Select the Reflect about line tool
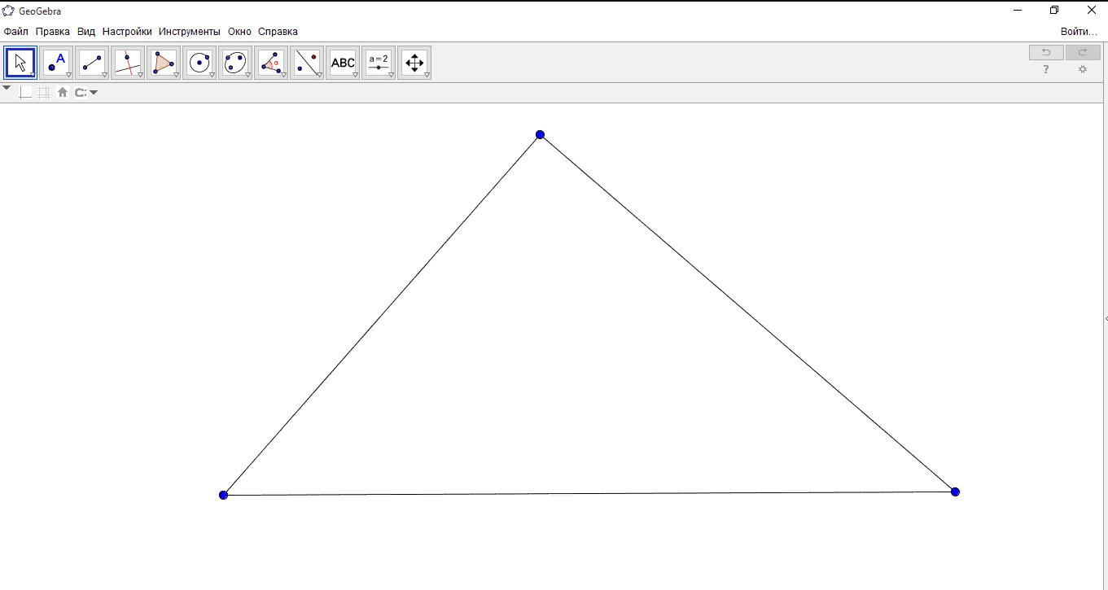1108x590 pixels. click(x=307, y=63)
